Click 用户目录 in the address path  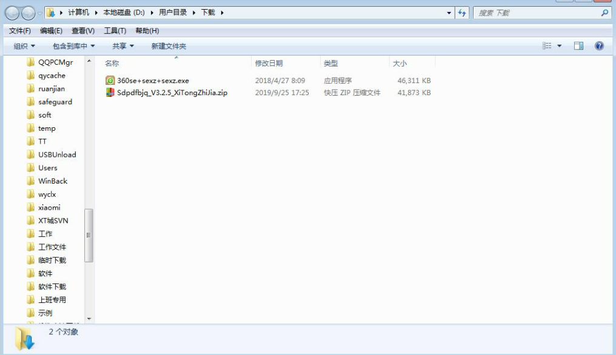(x=173, y=13)
